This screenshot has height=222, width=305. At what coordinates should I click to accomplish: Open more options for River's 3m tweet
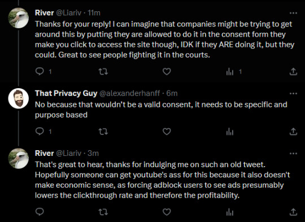293,154
